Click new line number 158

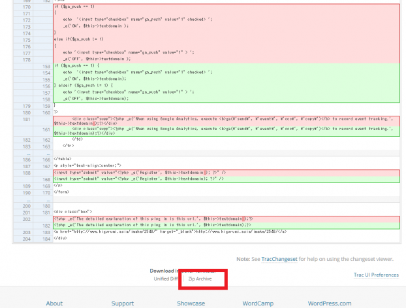point(46,99)
